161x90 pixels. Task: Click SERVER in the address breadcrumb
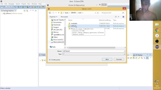click(73, 13)
